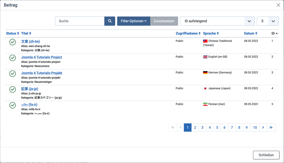Sort by Titel column
Screen dimensions: 284x163
(26, 33)
